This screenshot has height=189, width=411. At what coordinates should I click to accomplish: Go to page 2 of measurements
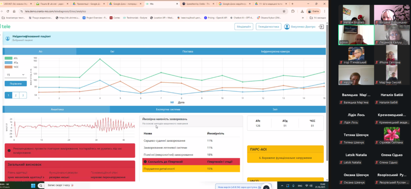tap(15, 95)
